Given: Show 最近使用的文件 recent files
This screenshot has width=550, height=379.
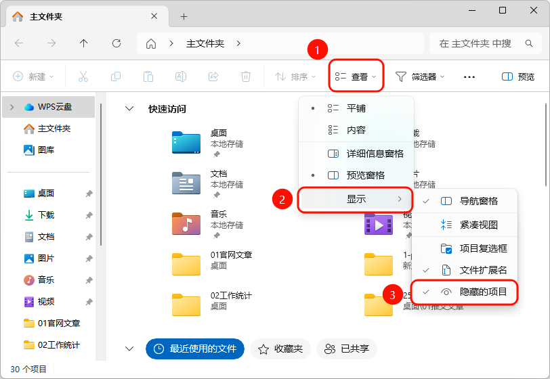Looking at the screenshot, I should point(195,349).
